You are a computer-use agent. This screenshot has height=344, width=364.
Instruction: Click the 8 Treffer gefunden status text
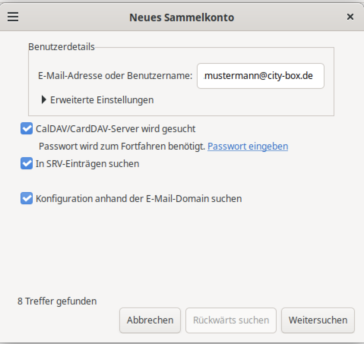(x=57, y=301)
